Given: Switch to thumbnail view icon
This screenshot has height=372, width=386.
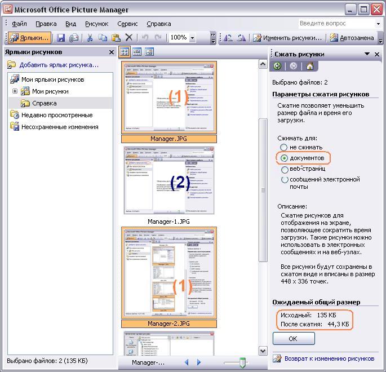Looking at the screenshot, I should click(x=125, y=52).
